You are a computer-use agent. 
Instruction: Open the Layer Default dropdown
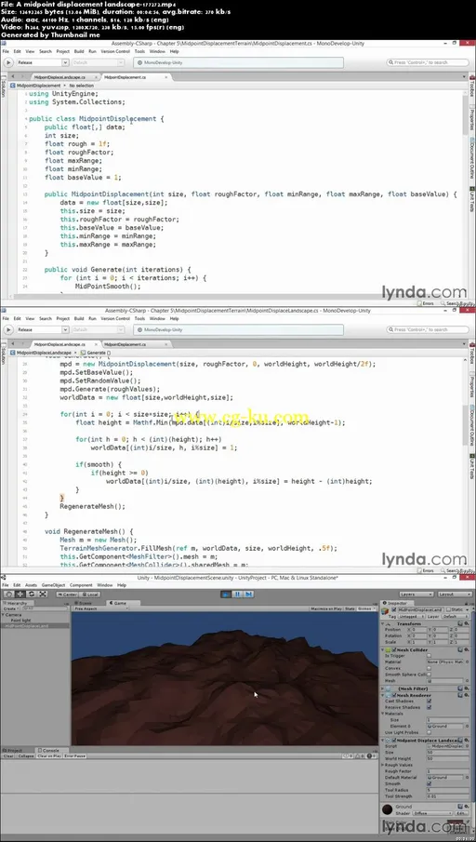tap(456, 617)
